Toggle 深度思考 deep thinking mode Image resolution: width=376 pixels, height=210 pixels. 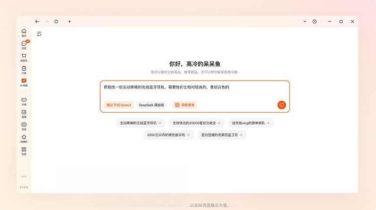(x=184, y=105)
